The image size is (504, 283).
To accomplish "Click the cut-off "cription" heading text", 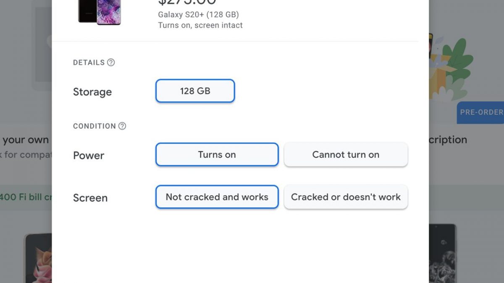I will pos(448,140).
